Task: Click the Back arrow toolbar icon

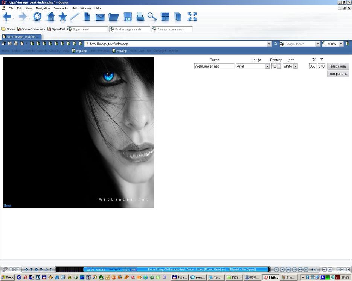Action: [7, 17]
